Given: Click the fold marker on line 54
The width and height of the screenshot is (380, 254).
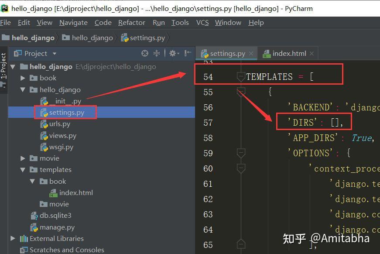Looking at the screenshot, I should tap(241, 77).
